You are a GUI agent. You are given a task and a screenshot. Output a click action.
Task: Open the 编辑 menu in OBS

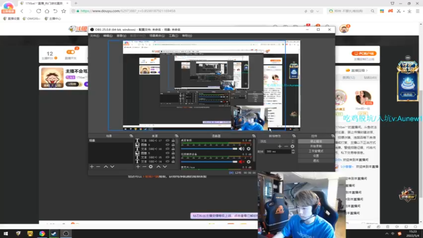108,35
